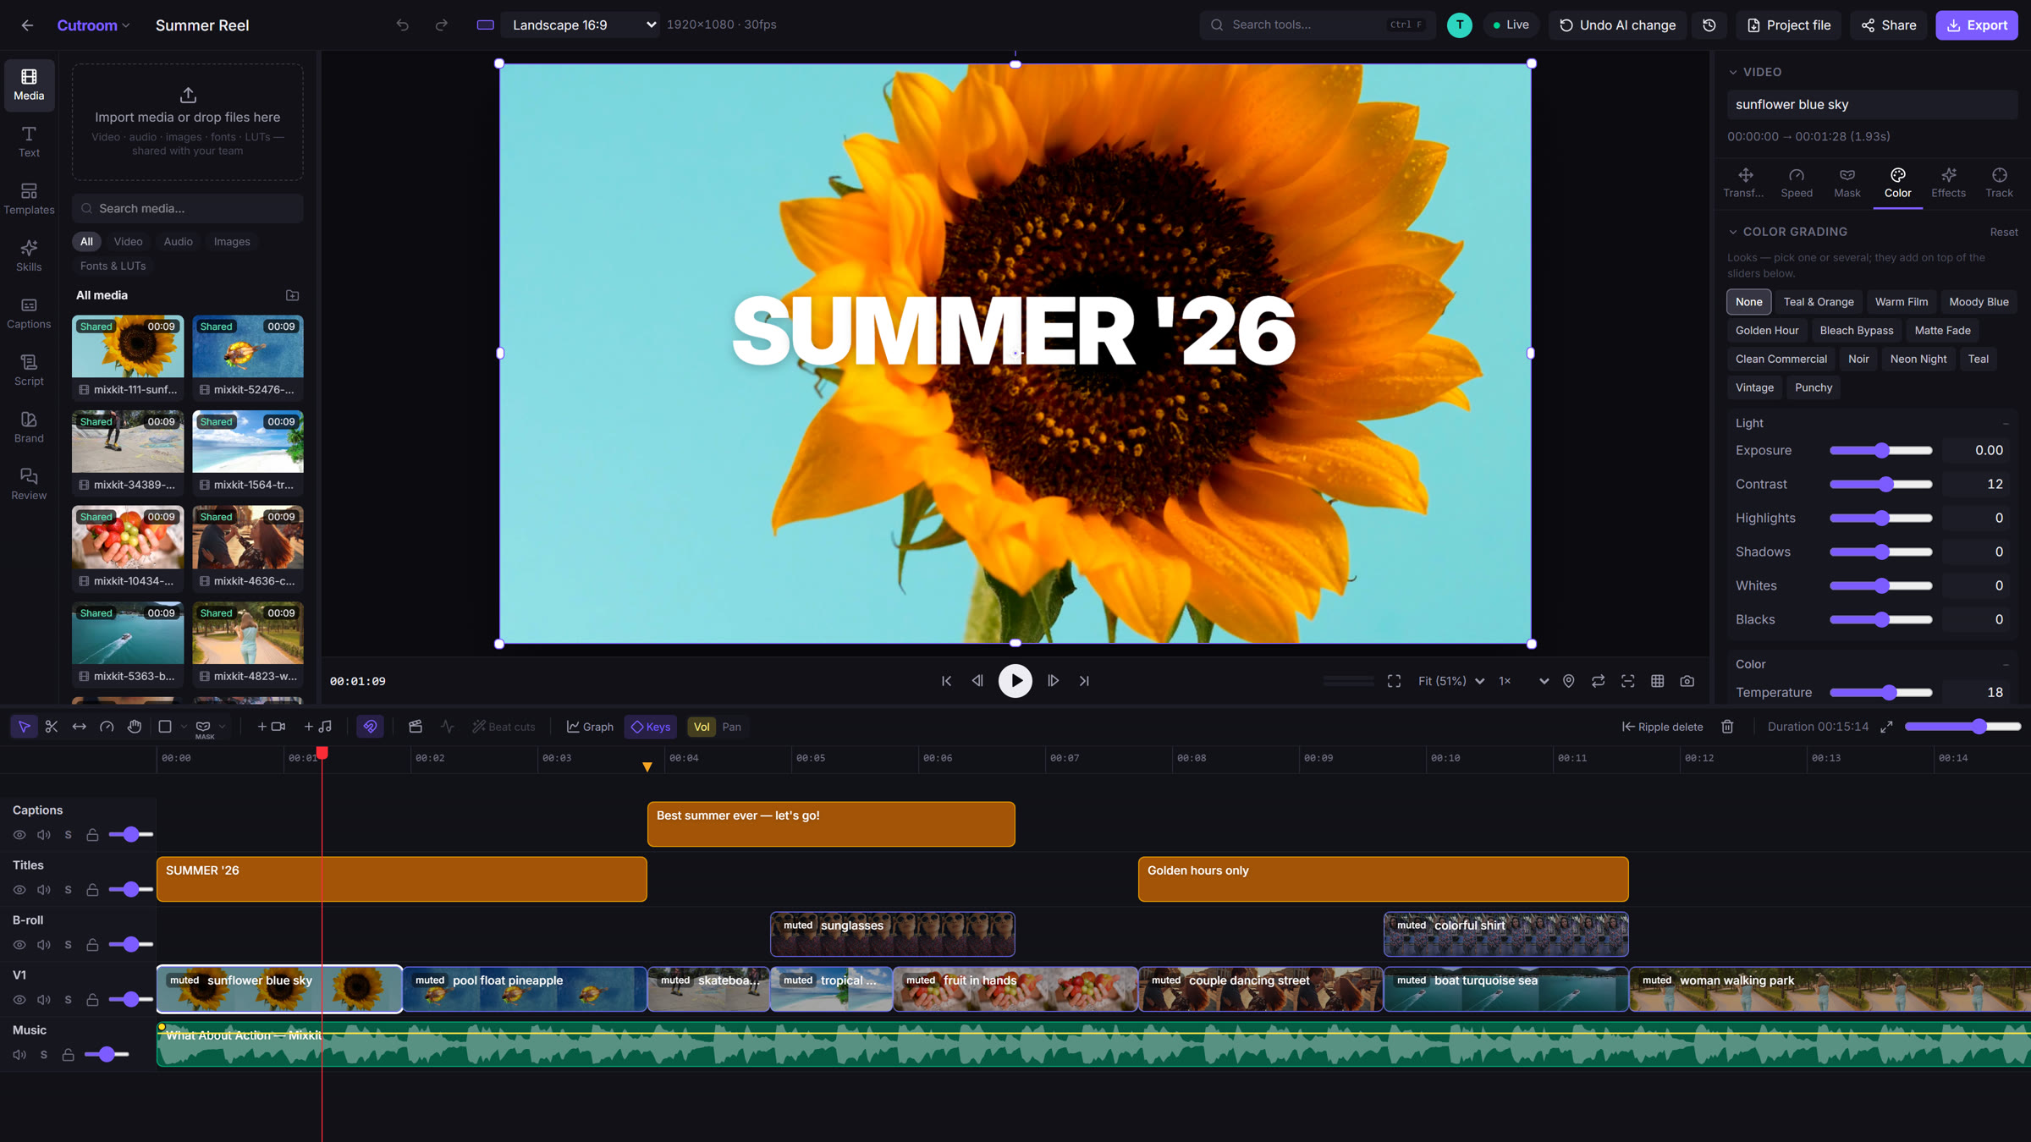Select the hand pan tool in timeline toolbar
The height and width of the screenshot is (1142, 2031).
tap(135, 727)
